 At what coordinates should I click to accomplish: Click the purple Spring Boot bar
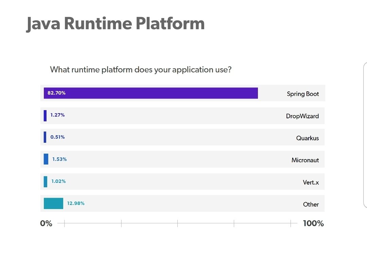pyautogui.click(x=151, y=93)
